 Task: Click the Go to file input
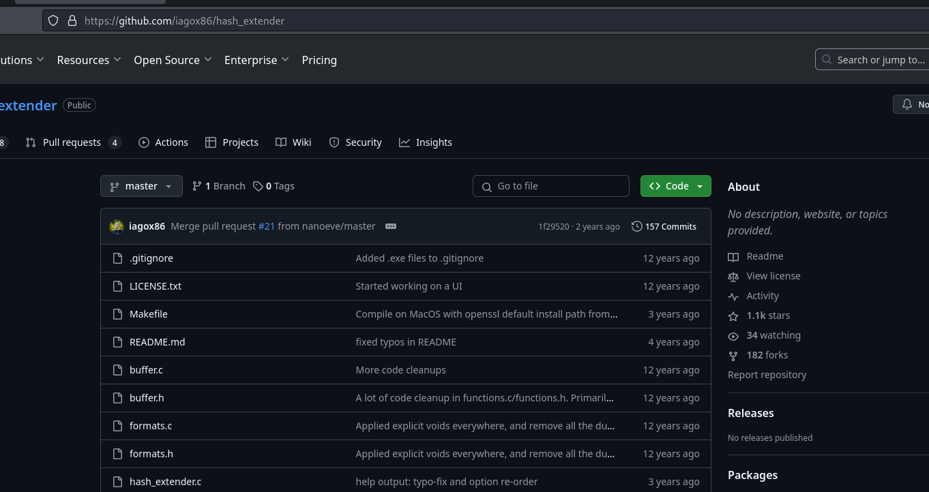pos(551,186)
